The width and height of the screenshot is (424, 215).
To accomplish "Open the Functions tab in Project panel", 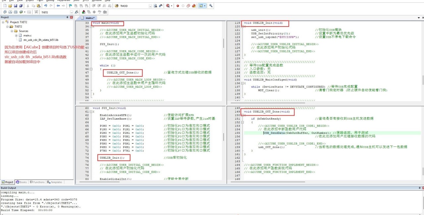I will (x=37, y=182).
